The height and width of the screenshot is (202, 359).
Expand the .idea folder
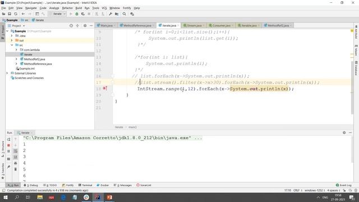[x=12, y=36]
